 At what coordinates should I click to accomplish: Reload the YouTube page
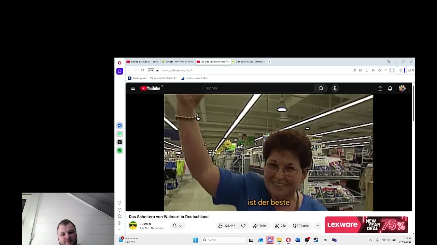click(x=142, y=70)
